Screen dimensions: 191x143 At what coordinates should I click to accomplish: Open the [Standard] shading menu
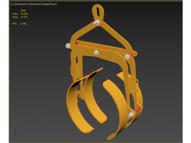tap(35, 4)
